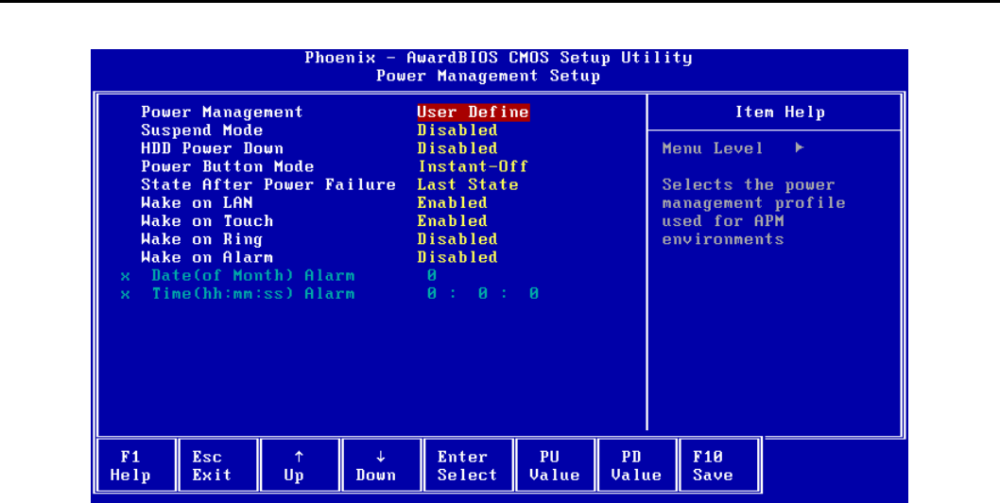Change HDD Power Down Disabled value
1000x503 pixels.
pyautogui.click(x=457, y=148)
